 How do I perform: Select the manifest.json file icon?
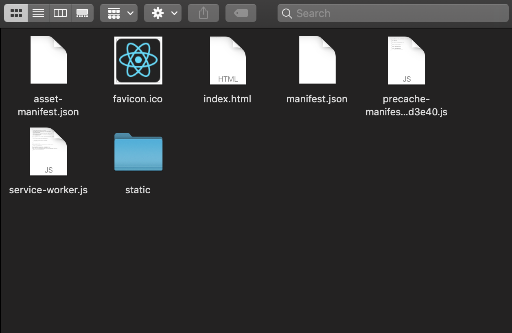pyautogui.click(x=317, y=60)
